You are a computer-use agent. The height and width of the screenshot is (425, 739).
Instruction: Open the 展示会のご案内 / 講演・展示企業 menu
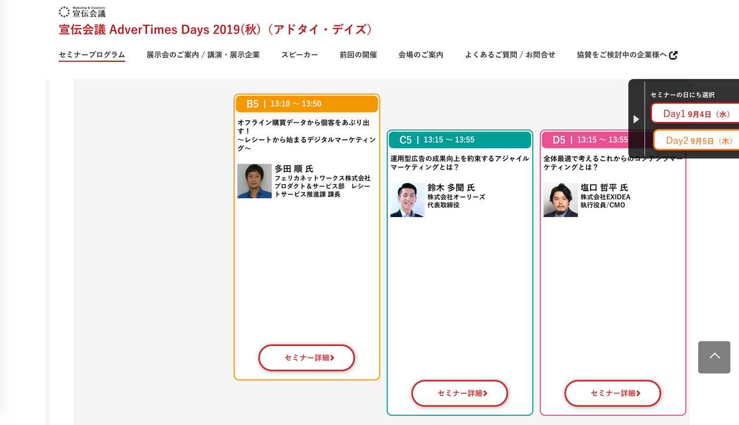click(204, 54)
